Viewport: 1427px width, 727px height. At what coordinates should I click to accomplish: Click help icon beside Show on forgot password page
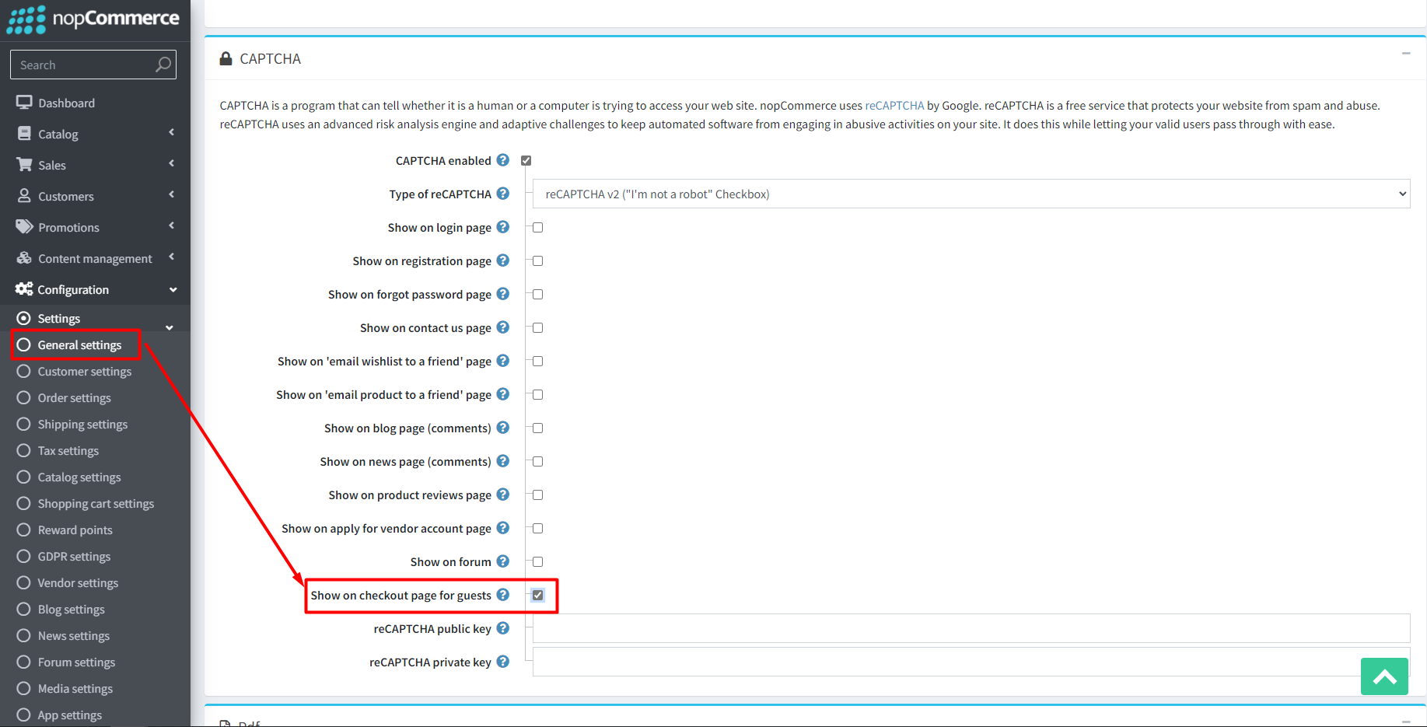coord(503,294)
